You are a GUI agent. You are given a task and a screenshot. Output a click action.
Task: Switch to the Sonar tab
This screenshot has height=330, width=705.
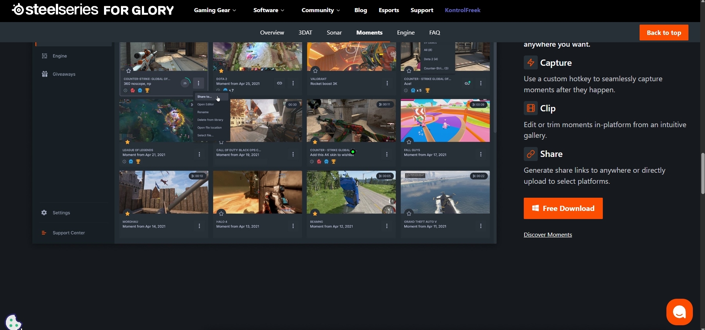(x=334, y=32)
